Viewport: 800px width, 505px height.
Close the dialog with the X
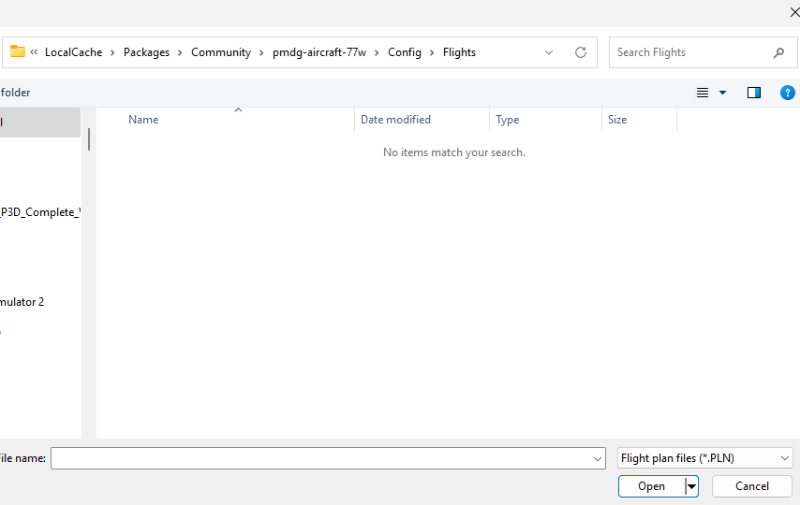(x=795, y=12)
